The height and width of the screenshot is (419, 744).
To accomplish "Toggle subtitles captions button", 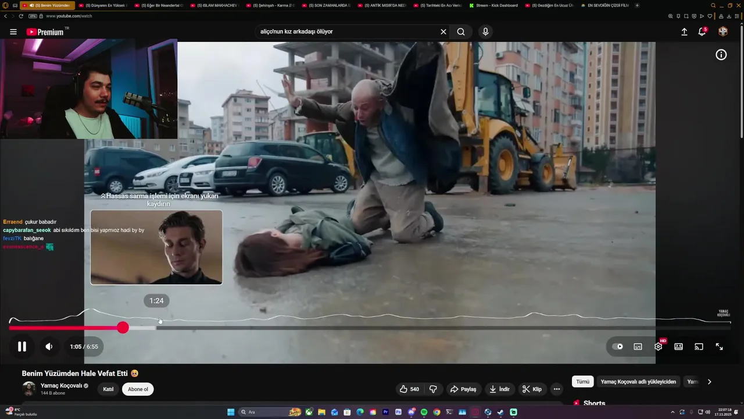I will tap(638, 347).
